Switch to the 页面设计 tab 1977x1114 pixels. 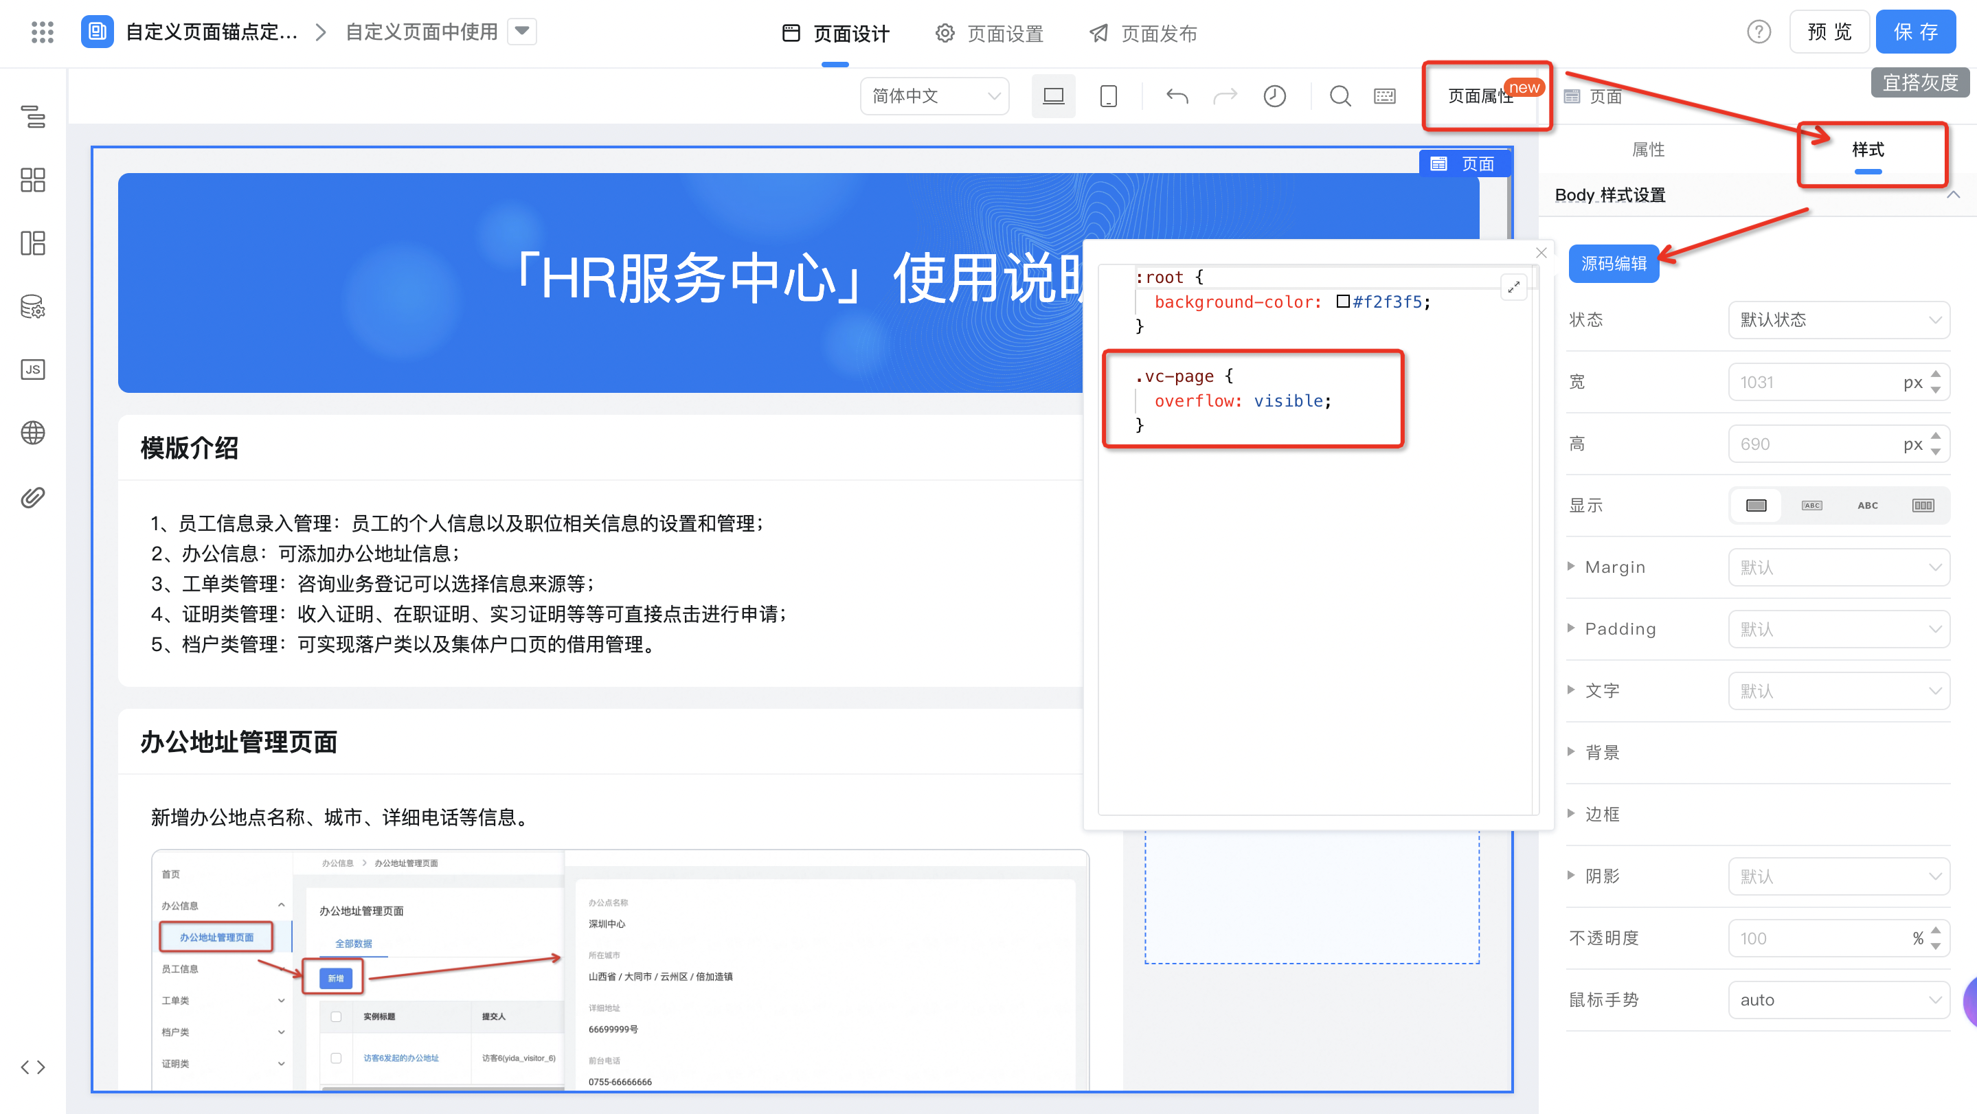point(835,34)
